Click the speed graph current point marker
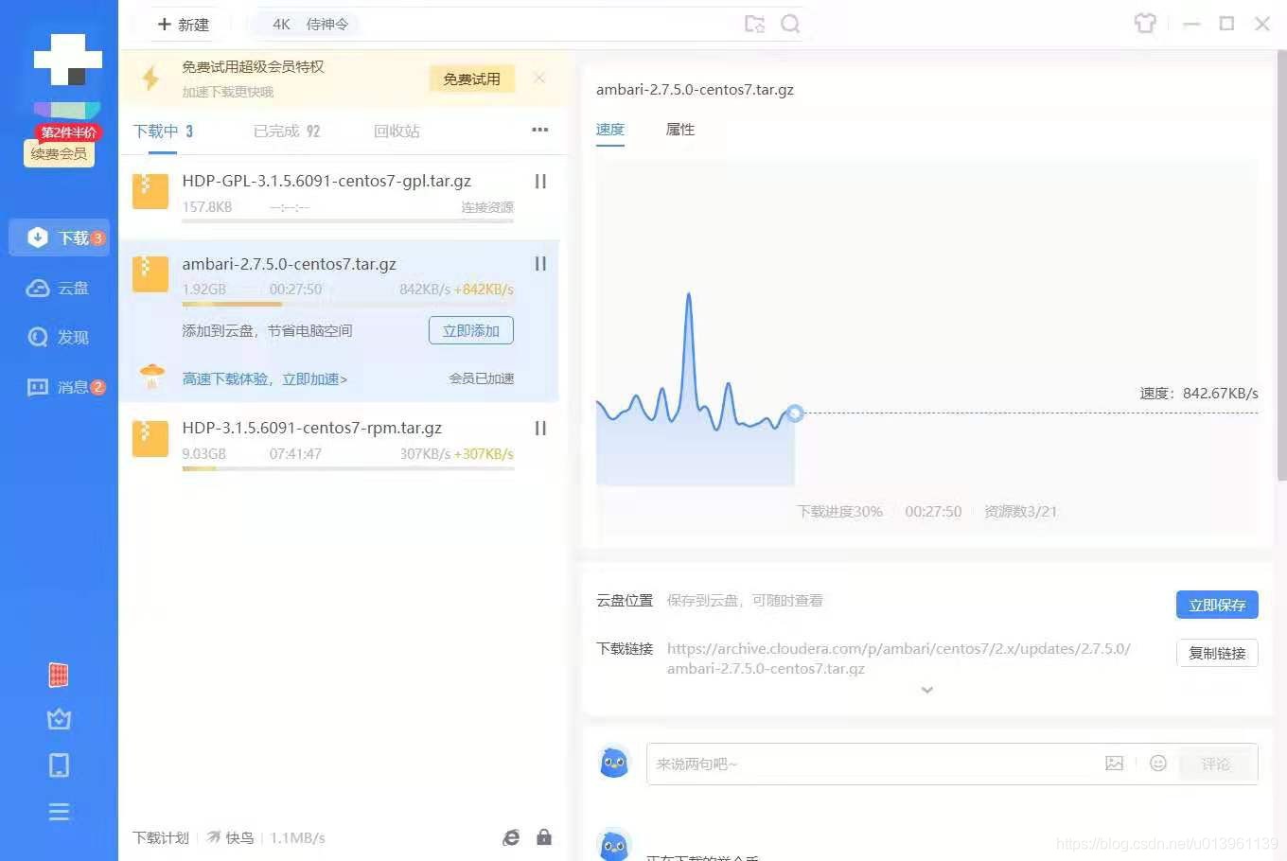 [x=795, y=413]
